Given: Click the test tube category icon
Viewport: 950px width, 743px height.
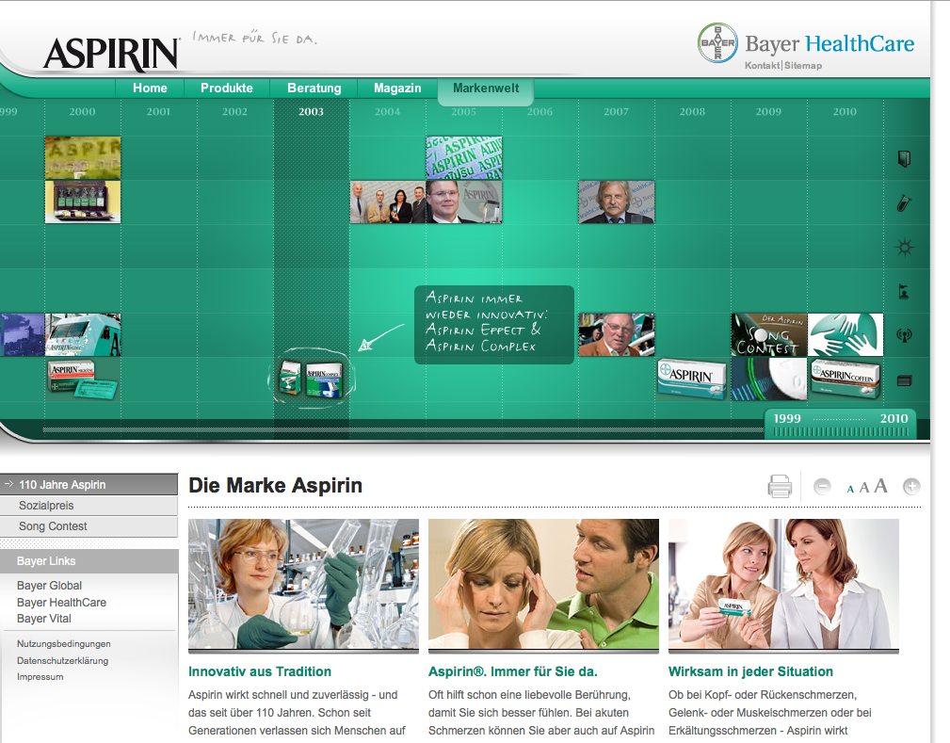Looking at the screenshot, I should [904, 203].
